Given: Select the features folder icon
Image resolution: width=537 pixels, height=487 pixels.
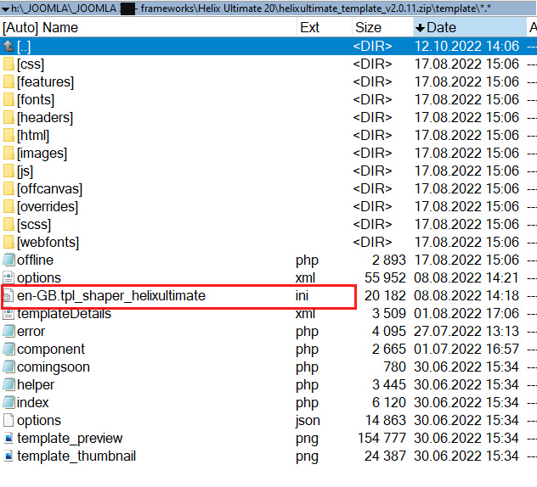Looking at the screenshot, I should pos(8,81).
